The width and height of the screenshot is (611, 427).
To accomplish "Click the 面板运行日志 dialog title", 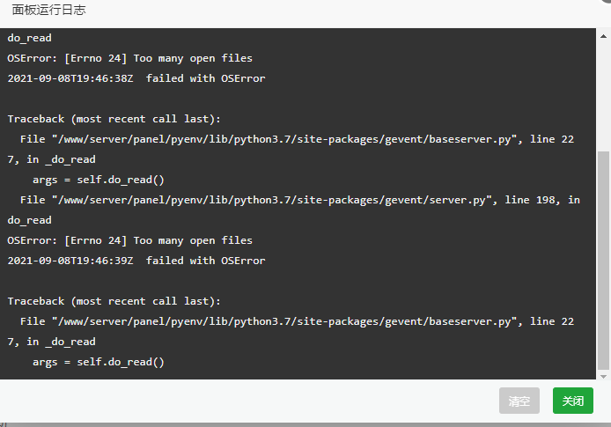I will [x=48, y=10].
